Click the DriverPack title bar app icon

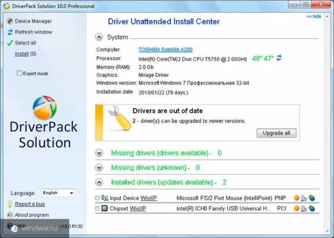coord(6,6)
